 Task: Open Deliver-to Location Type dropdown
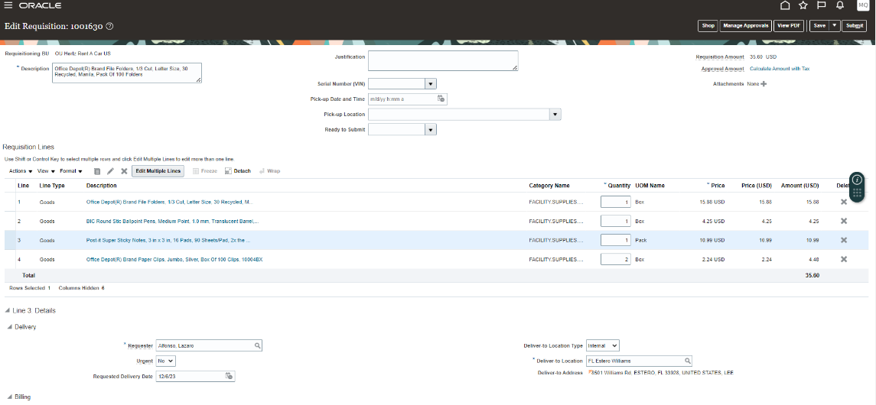[x=602, y=346]
